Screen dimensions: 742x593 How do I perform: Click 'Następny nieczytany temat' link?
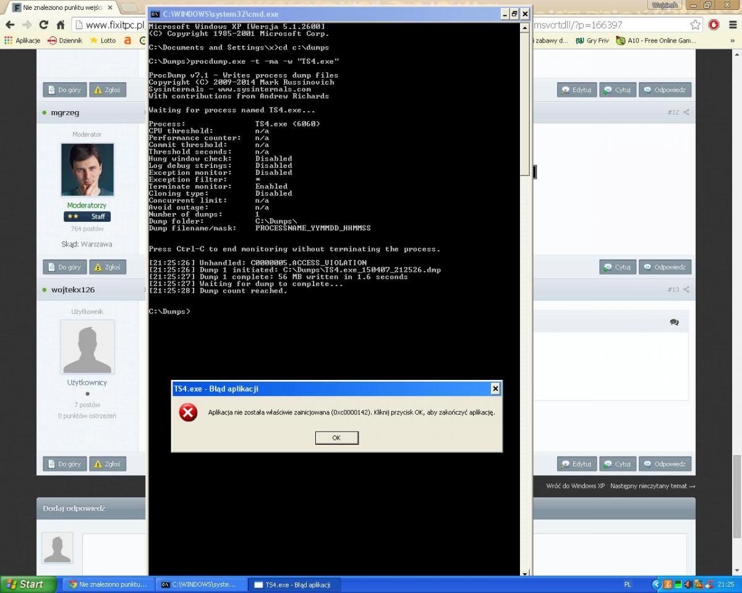coord(652,486)
